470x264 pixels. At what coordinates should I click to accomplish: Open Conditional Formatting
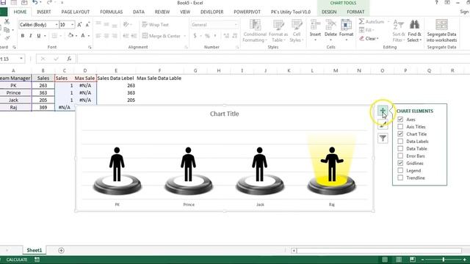tap(255, 31)
